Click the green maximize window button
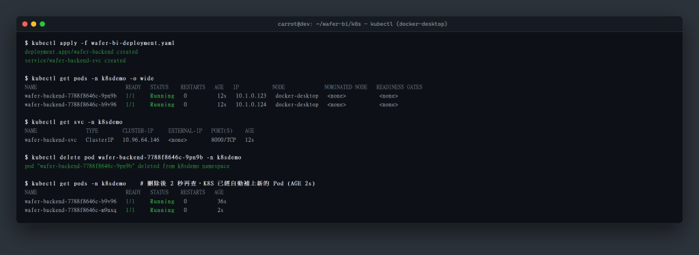Screen dimensions: 699x255 point(42,24)
